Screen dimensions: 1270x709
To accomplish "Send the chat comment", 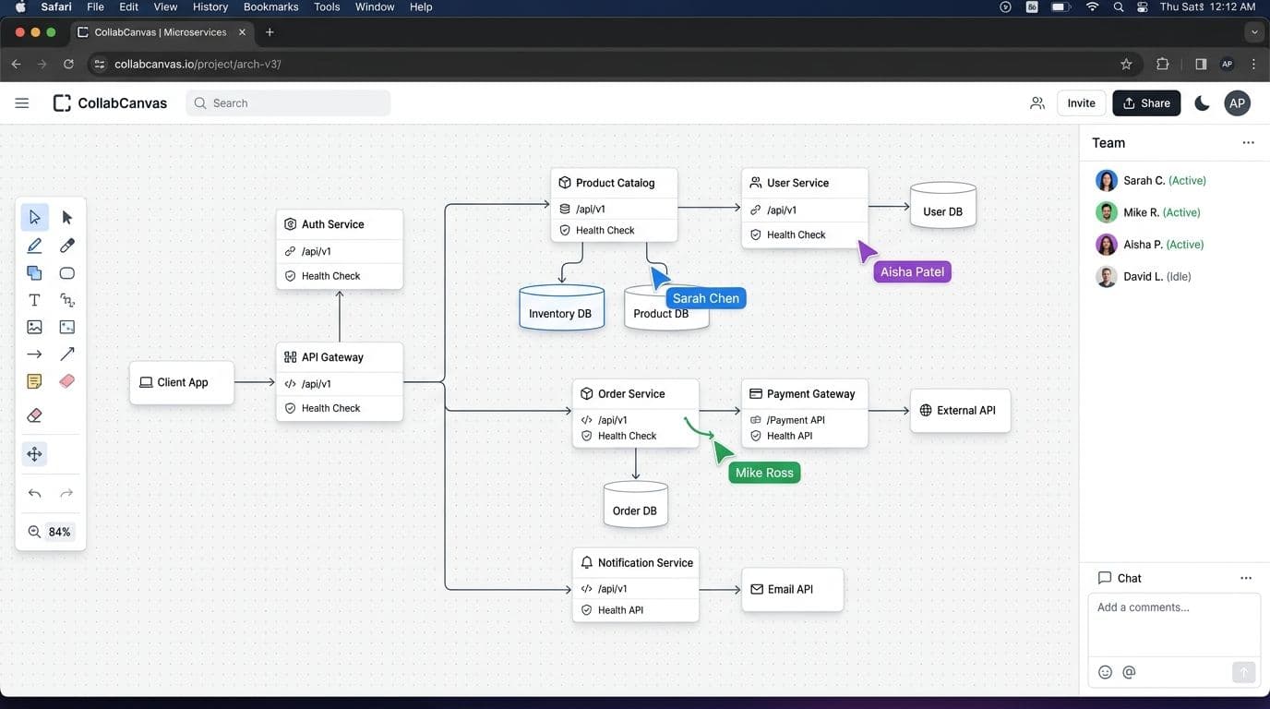I will (x=1243, y=672).
